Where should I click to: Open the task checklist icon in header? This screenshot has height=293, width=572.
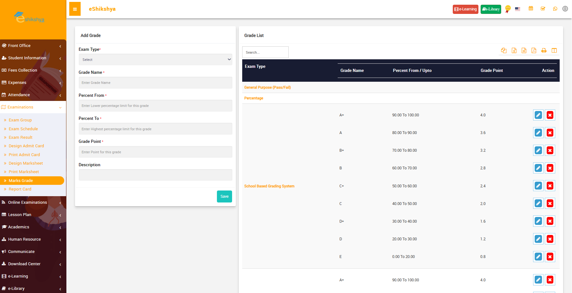click(543, 9)
